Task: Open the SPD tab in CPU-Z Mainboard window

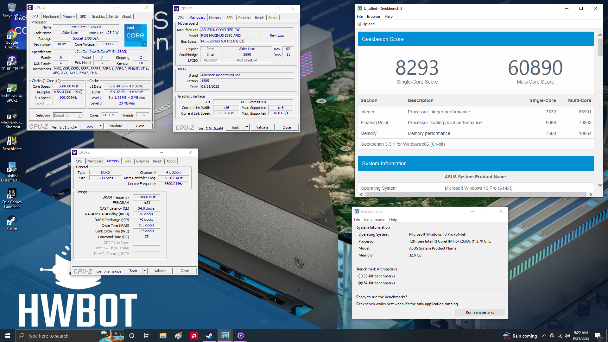Action: [x=230, y=18]
